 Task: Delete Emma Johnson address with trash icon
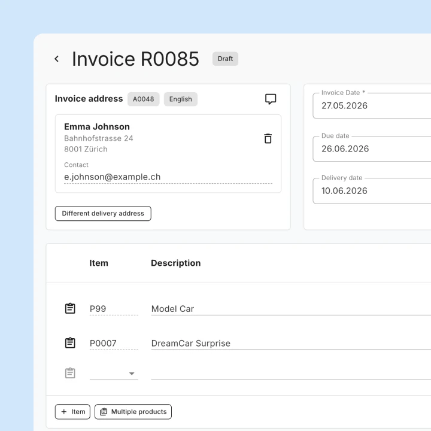pyautogui.click(x=268, y=138)
